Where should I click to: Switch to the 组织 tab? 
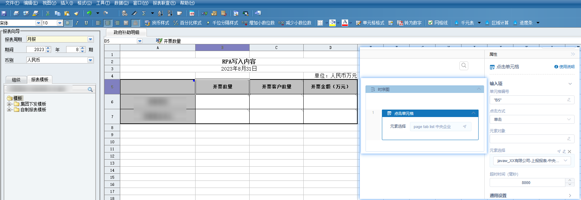[16, 80]
